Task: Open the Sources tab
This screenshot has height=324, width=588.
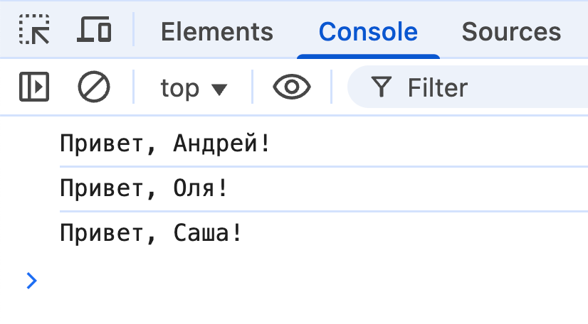Action: coord(511,31)
